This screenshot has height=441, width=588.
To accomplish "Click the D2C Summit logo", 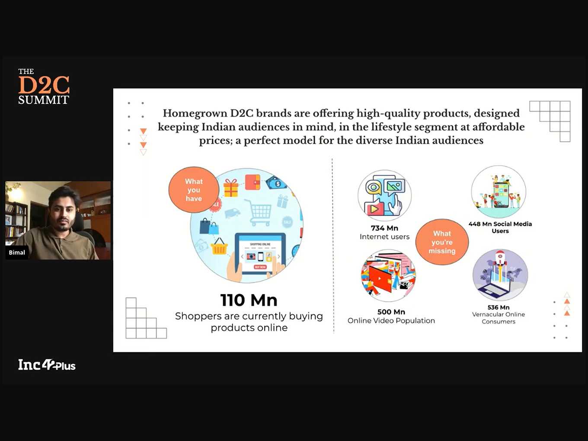I will [x=43, y=86].
